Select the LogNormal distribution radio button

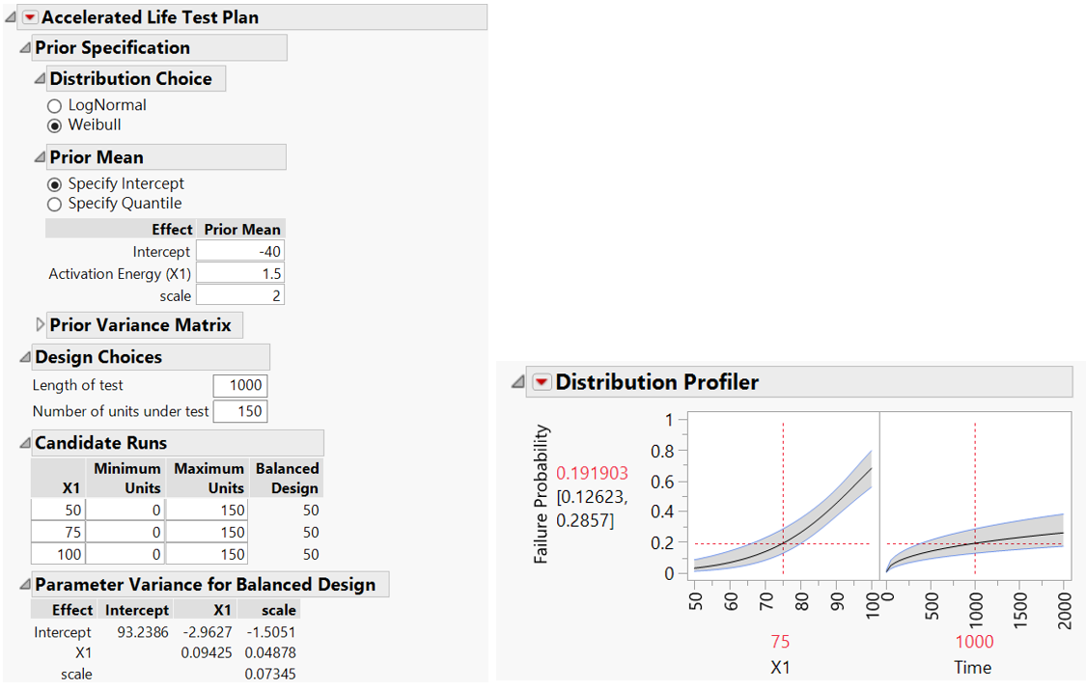[54, 105]
